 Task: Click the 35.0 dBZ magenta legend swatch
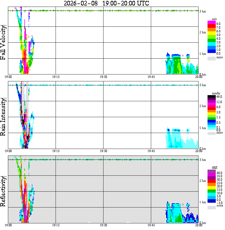[x=211, y=175]
